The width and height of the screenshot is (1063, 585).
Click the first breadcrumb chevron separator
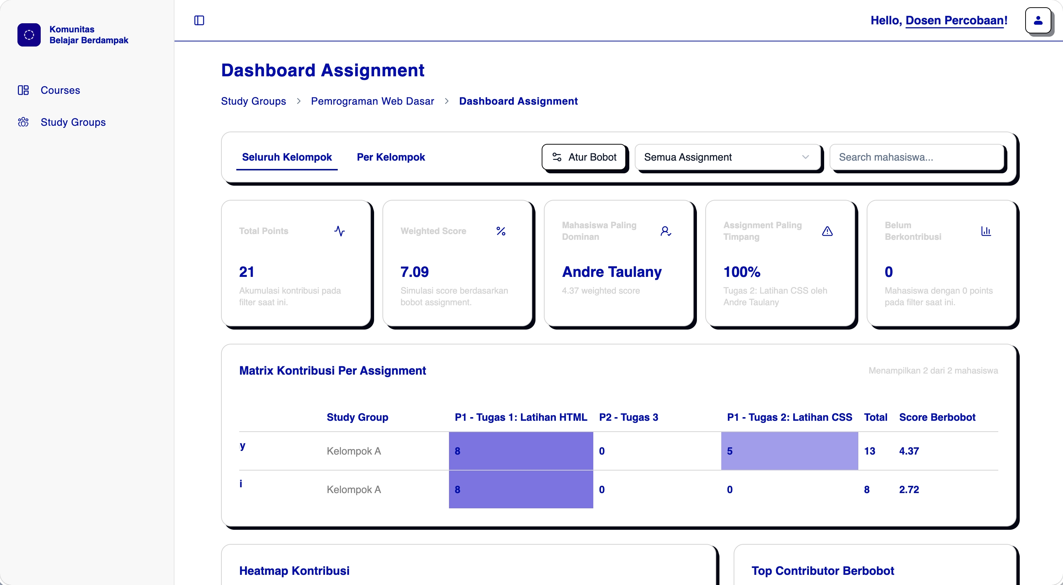coord(298,101)
